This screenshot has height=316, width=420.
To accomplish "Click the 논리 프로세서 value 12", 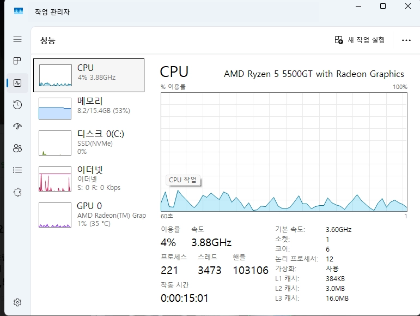I will [330, 259].
